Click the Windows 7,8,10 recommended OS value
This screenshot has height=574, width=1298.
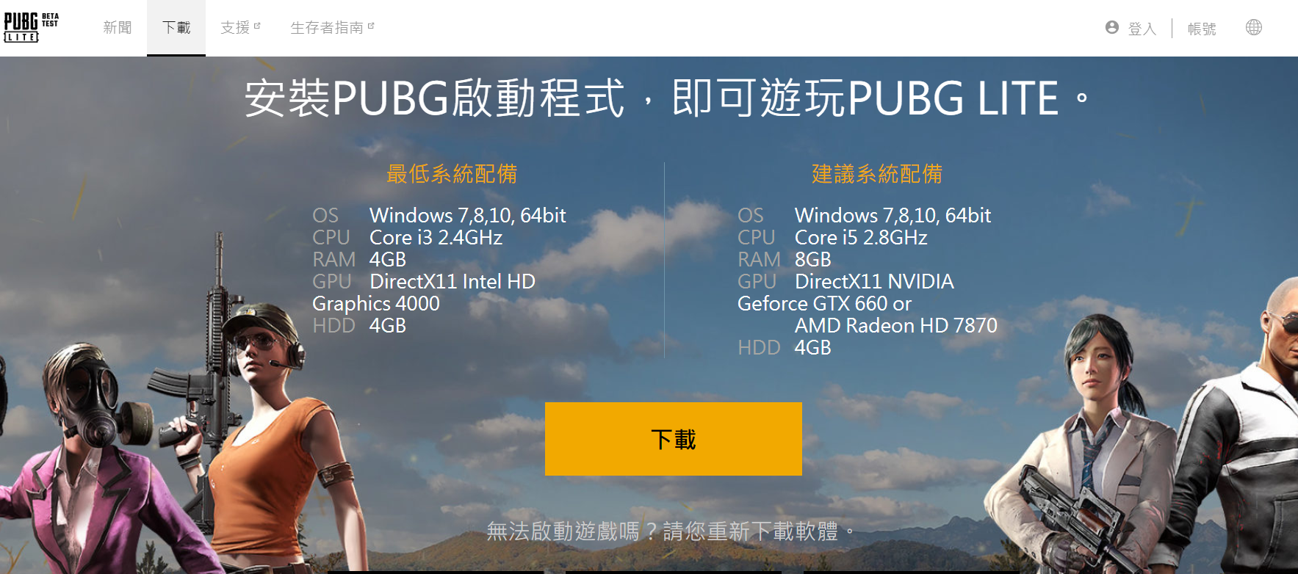pos(893,216)
